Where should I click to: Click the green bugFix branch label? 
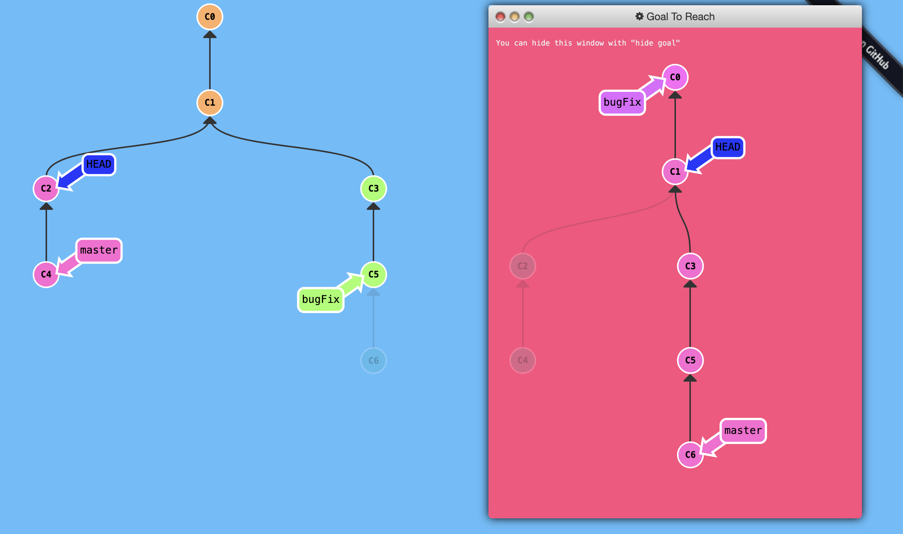pos(320,299)
